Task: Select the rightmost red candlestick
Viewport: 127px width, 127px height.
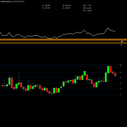Action: tap(115, 74)
